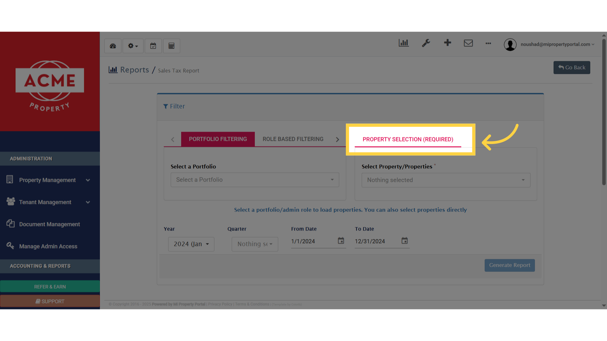The width and height of the screenshot is (607, 341).
Task: Open Manage Admin Access in sidebar
Action: (x=50, y=246)
